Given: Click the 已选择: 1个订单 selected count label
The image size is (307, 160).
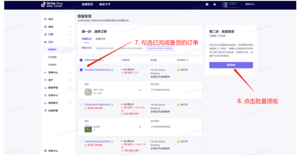Looking at the screenshot, I should coord(217,36).
